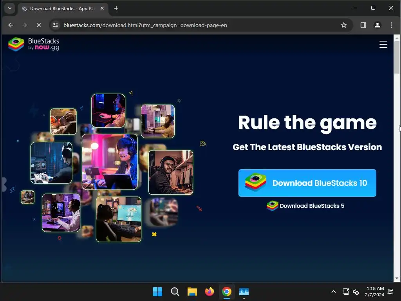Open Windows taskbar search
Viewport: 401px width, 301px height.
coord(175,292)
